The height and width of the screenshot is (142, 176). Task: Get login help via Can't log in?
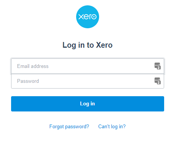[x=112, y=126]
